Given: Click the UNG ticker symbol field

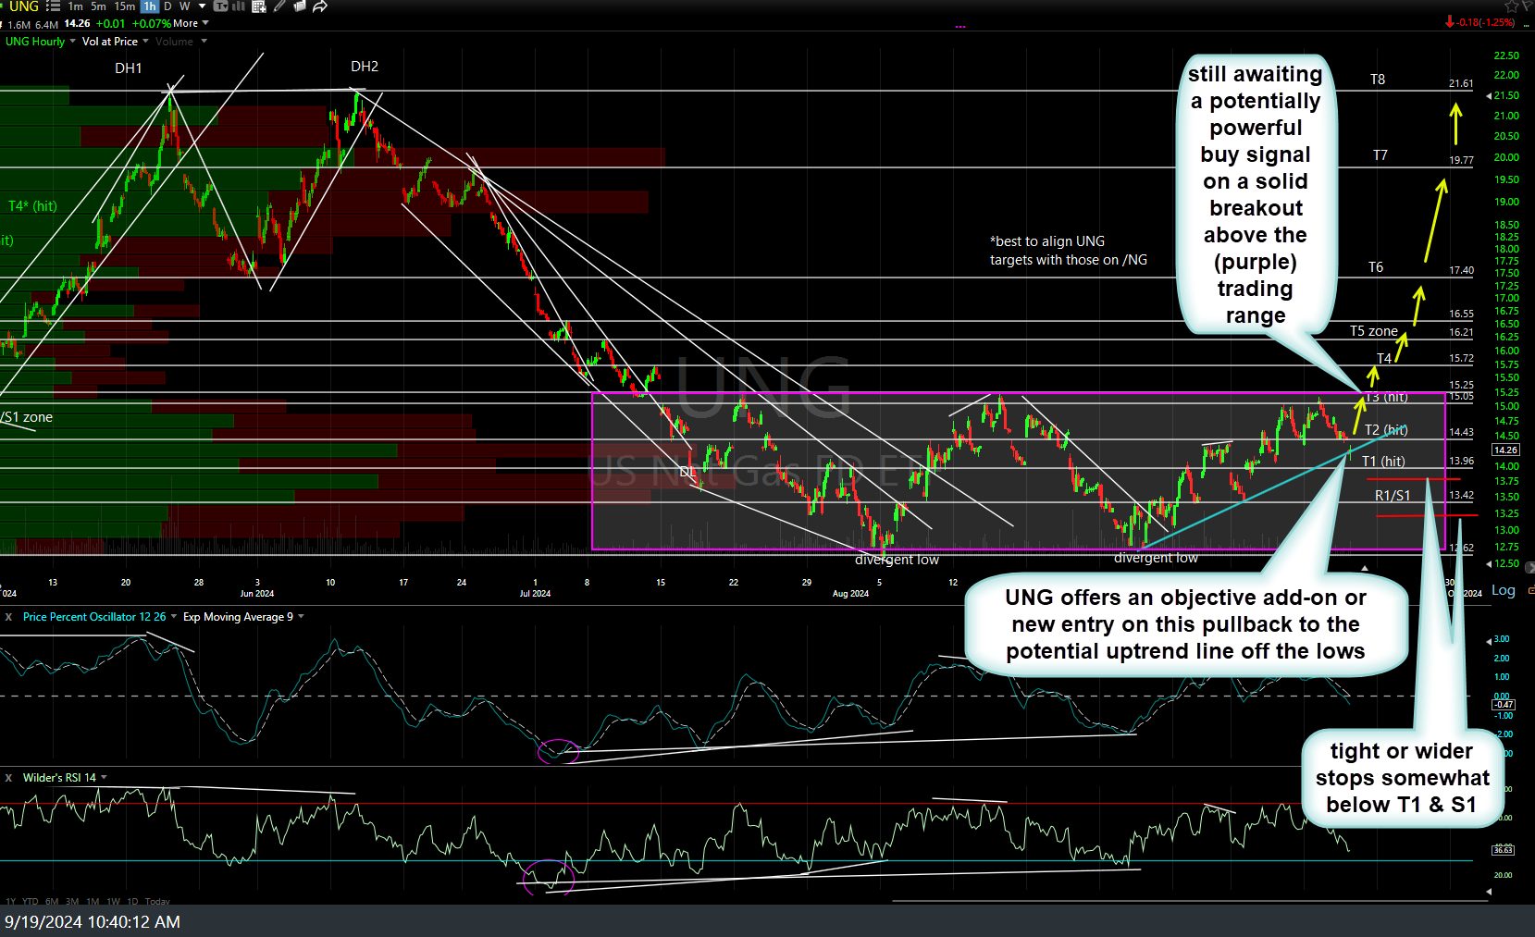Looking at the screenshot, I should [x=23, y=6].
